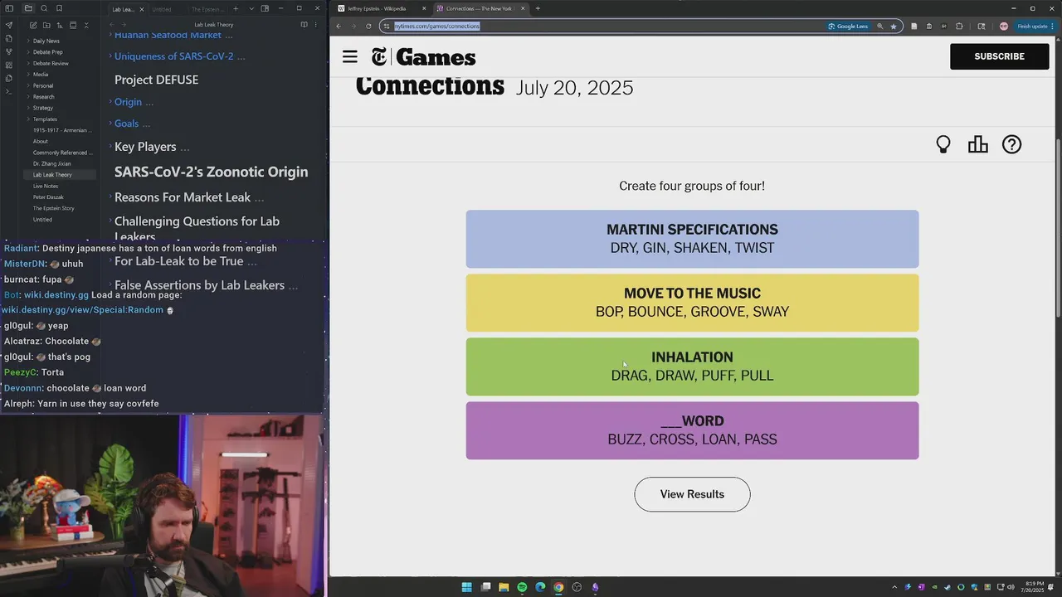Switch to the Jeffrey Epstein Wikipedia tab

[x=382, y=8]
